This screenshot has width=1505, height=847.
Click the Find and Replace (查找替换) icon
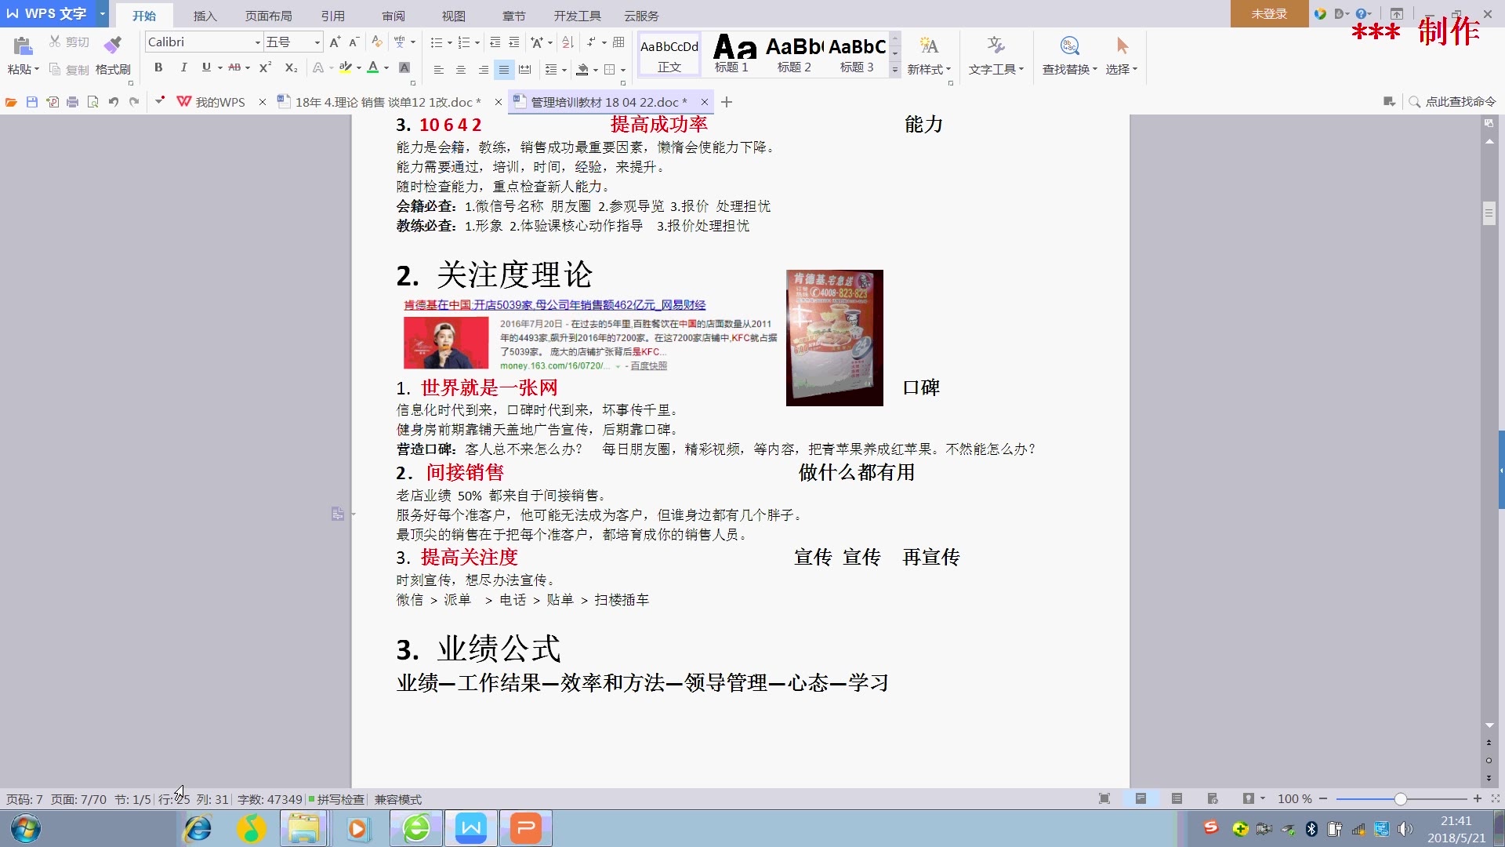(x=1070, y=46)
